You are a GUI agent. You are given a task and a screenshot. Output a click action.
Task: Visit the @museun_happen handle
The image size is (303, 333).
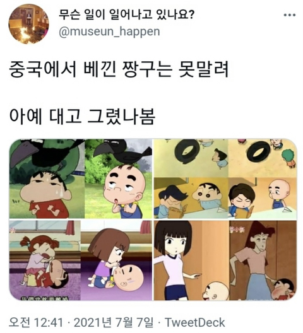[109, 32]
